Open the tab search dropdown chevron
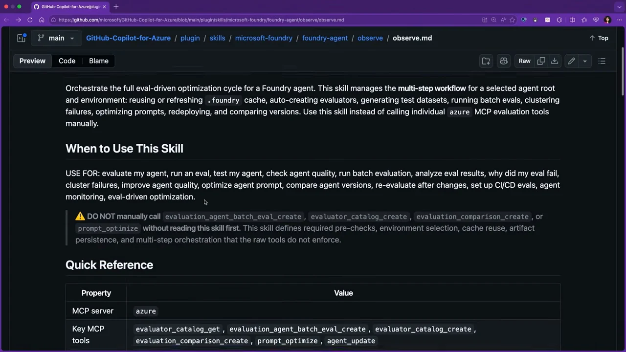The image size is (626, 352). [619, 7]
